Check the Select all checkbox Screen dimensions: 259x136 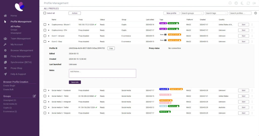pos(45,13)
